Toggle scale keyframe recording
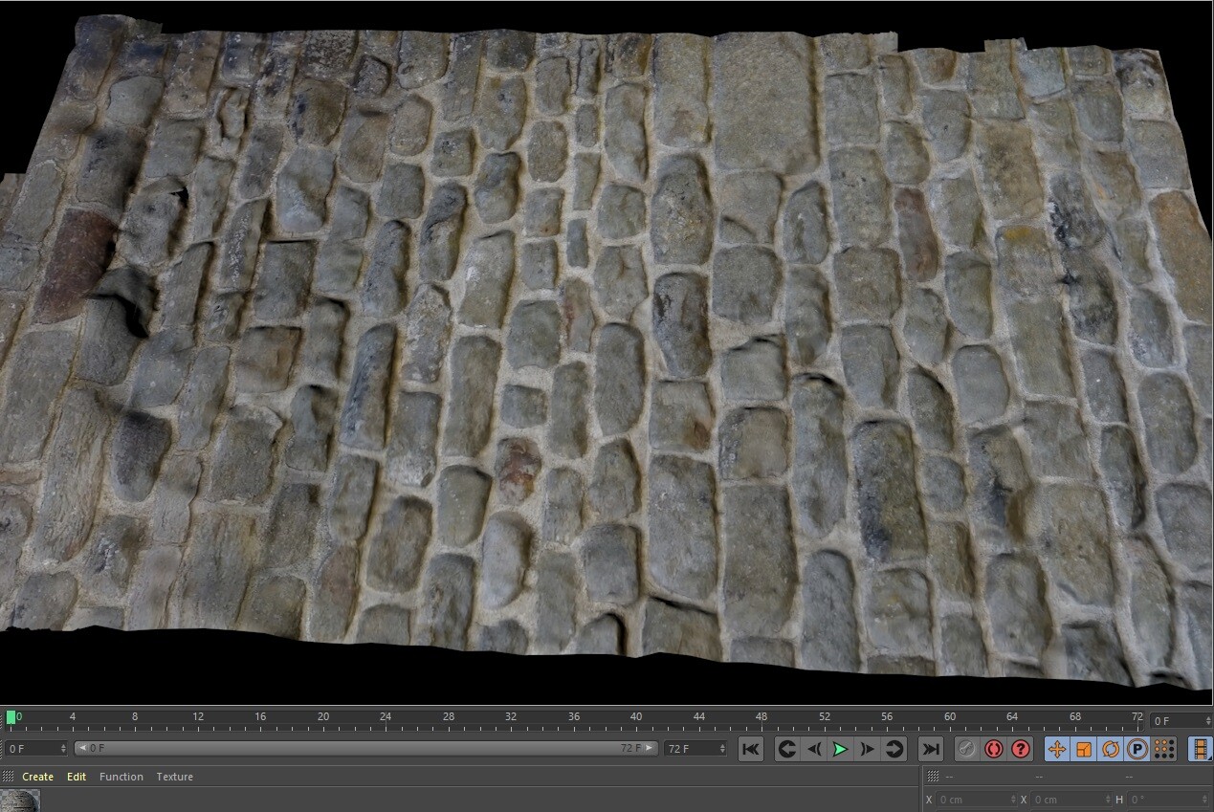Screen dimensions: 1214x812 [x=1084, y=750]
